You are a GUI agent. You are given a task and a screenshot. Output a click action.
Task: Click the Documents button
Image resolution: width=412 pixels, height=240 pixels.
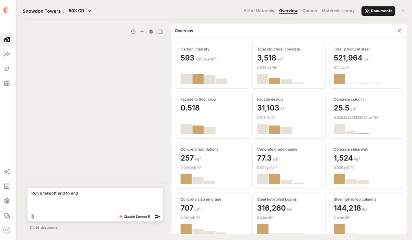[378, 11]
